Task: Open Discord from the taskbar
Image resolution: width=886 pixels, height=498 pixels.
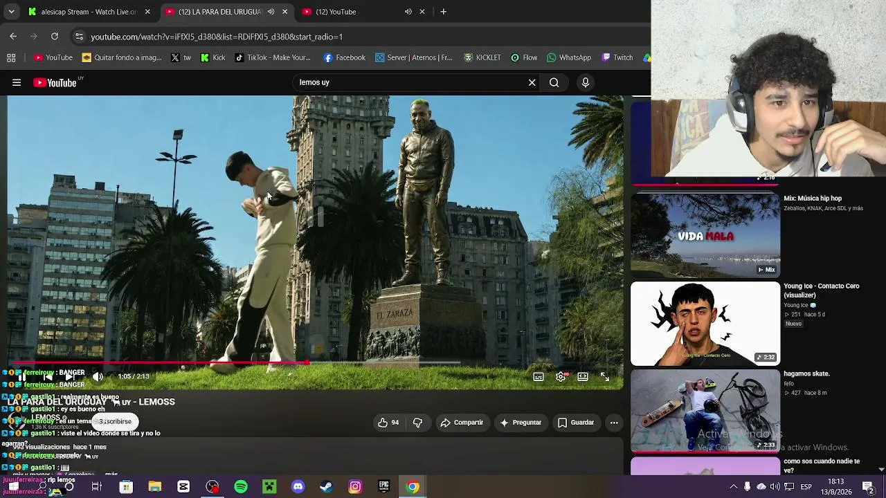Action: [298, 487]
